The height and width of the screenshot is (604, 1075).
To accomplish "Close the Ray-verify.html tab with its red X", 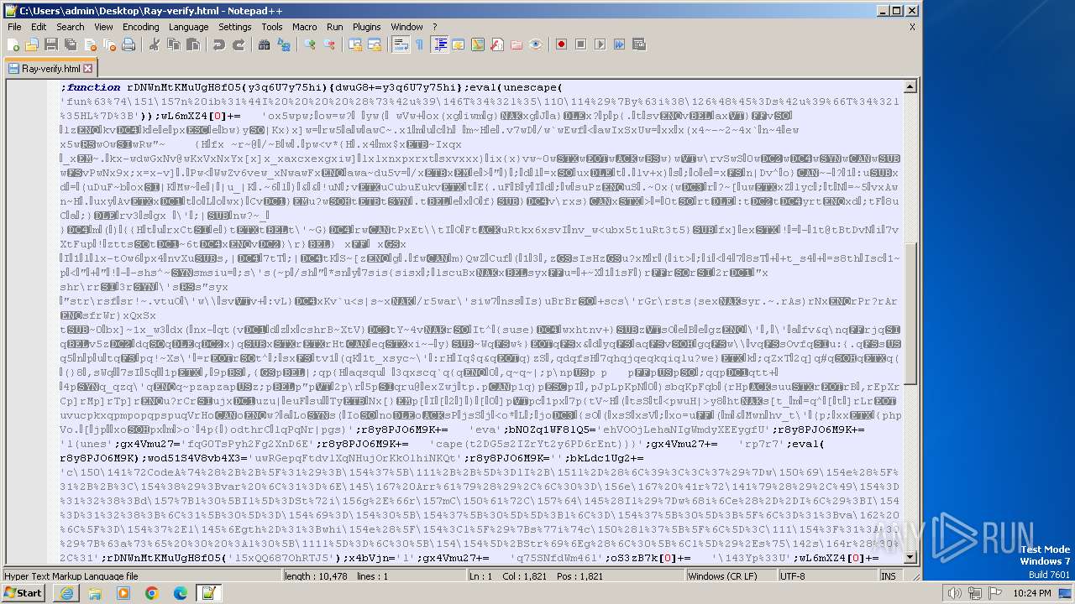I will pyautogui.click(x=87, y=69).
